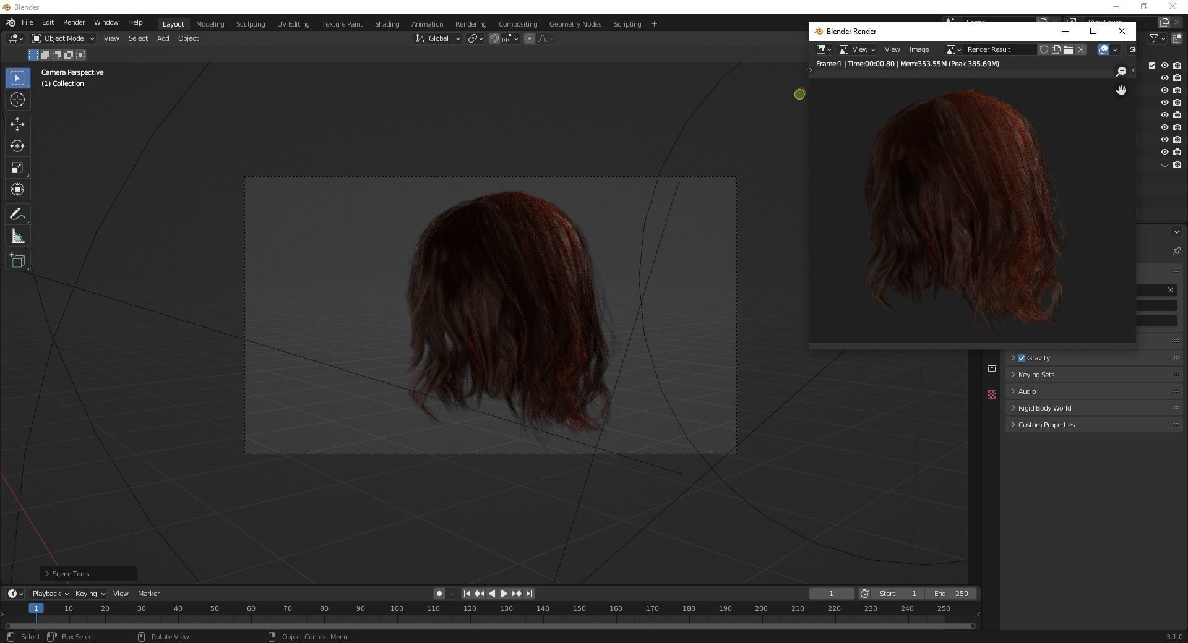Image resolution: width=1188 pixels, height=643 pixels.
Task: Open the Marker menu in timeline
Action: point(148,594)
